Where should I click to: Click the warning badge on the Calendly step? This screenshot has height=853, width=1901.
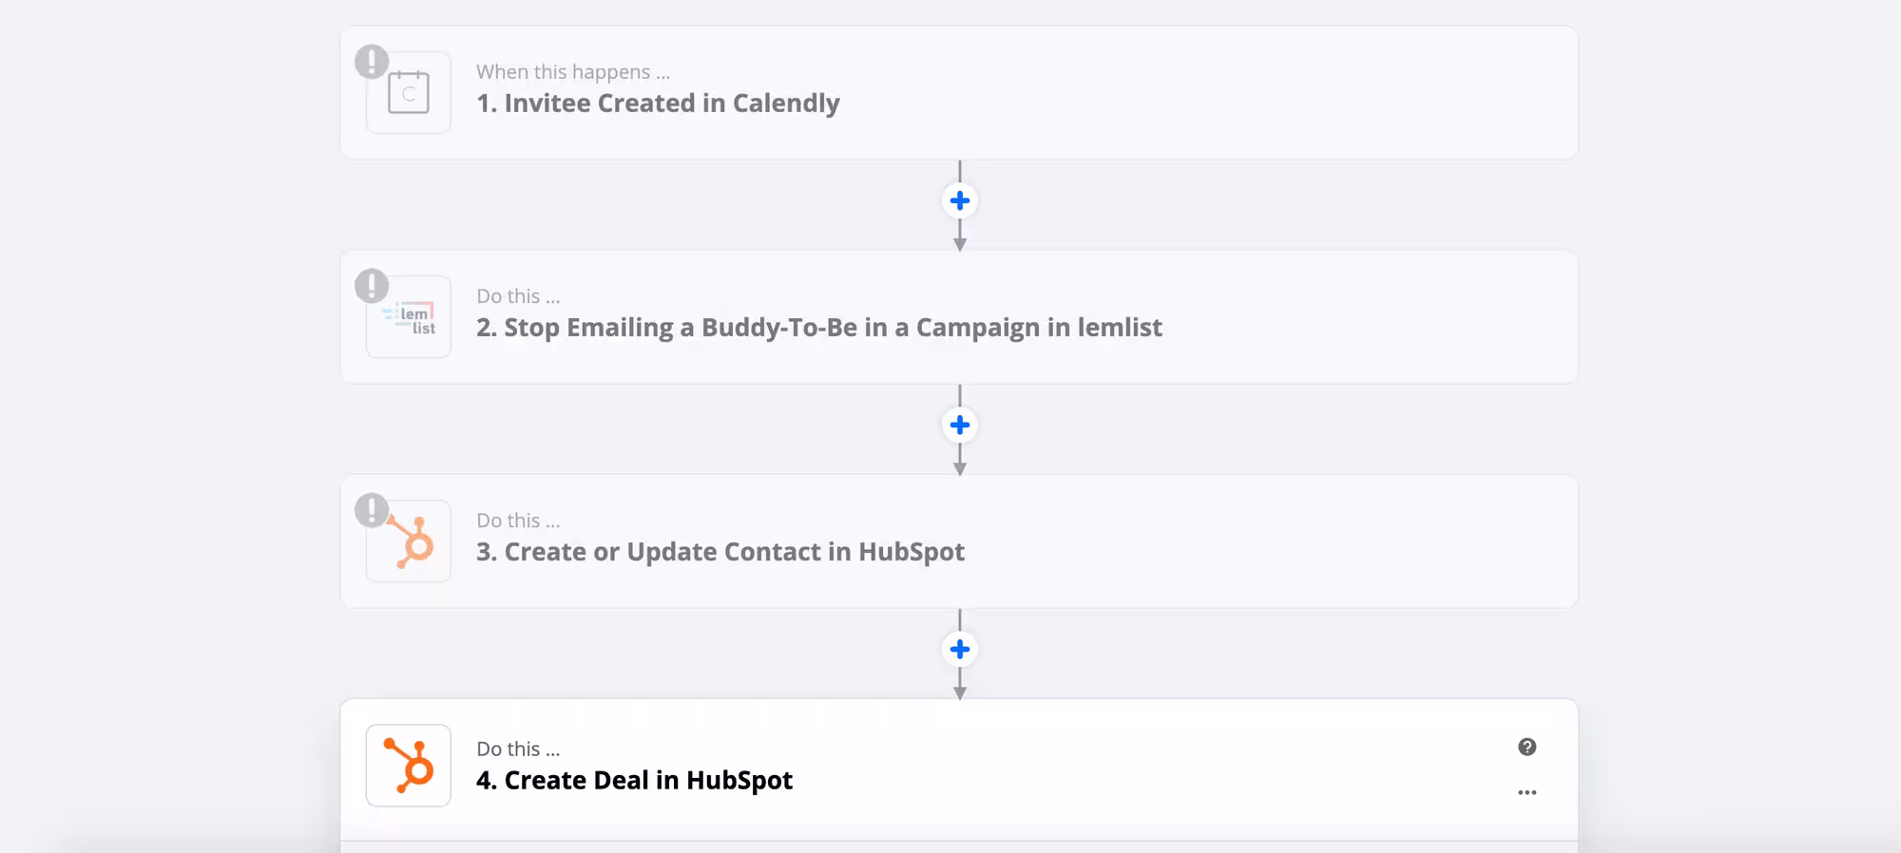(372, 62)
